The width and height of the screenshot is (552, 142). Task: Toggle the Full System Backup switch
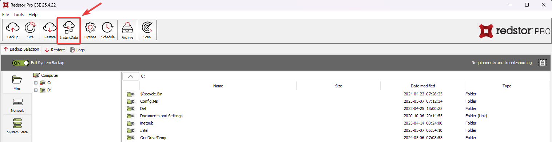pyautogui.click(x=20, y=63)
